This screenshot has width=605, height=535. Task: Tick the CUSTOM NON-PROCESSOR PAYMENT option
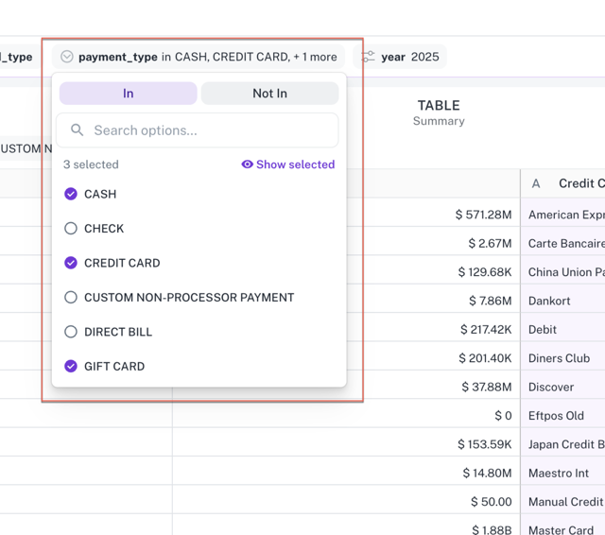point(71,298)
